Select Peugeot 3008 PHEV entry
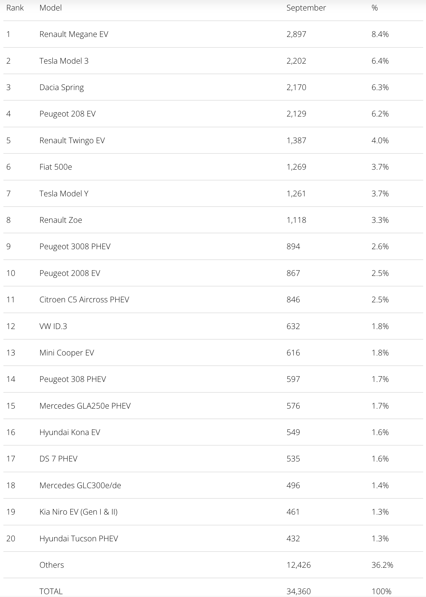 [x=75, y=246]
